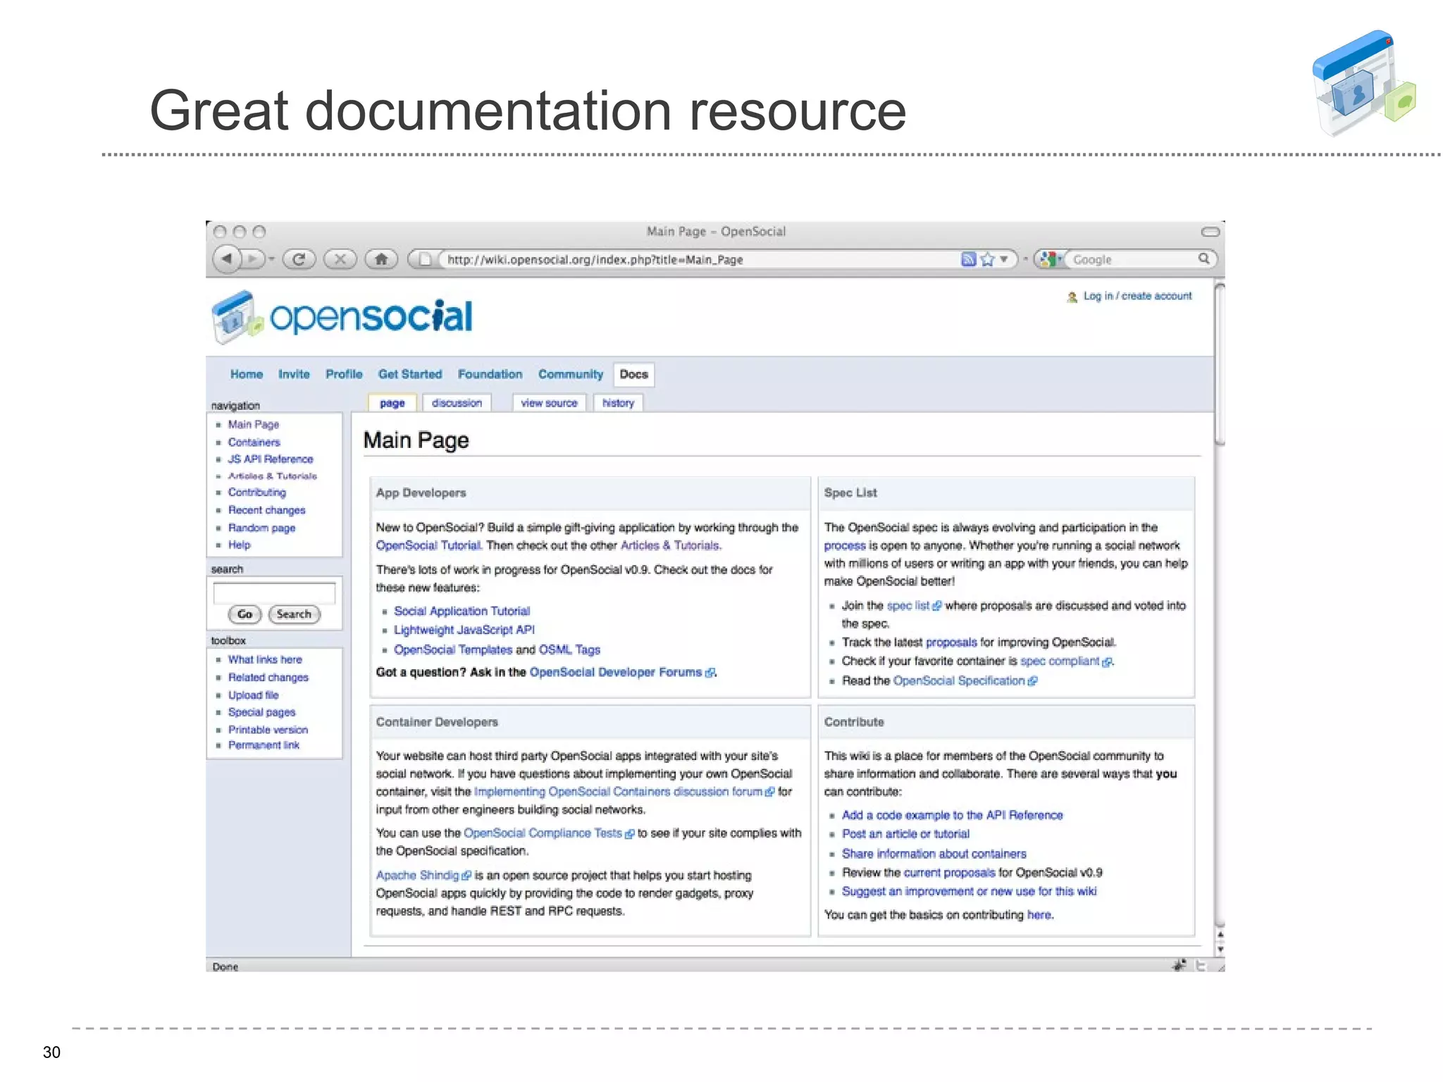Click Recent changes sidebar link

266,510
